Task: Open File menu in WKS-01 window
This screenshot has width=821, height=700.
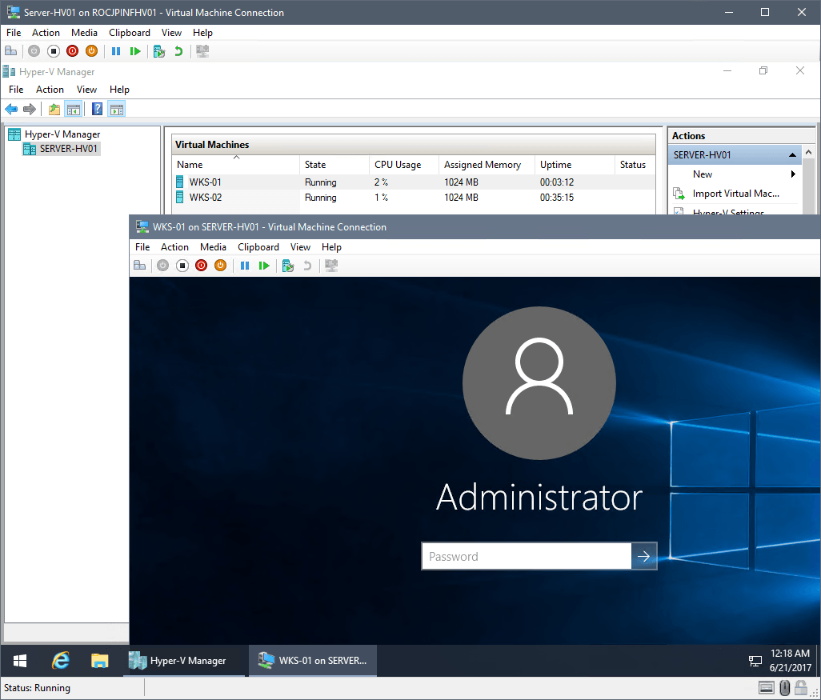Action: [x=142, y=247]
